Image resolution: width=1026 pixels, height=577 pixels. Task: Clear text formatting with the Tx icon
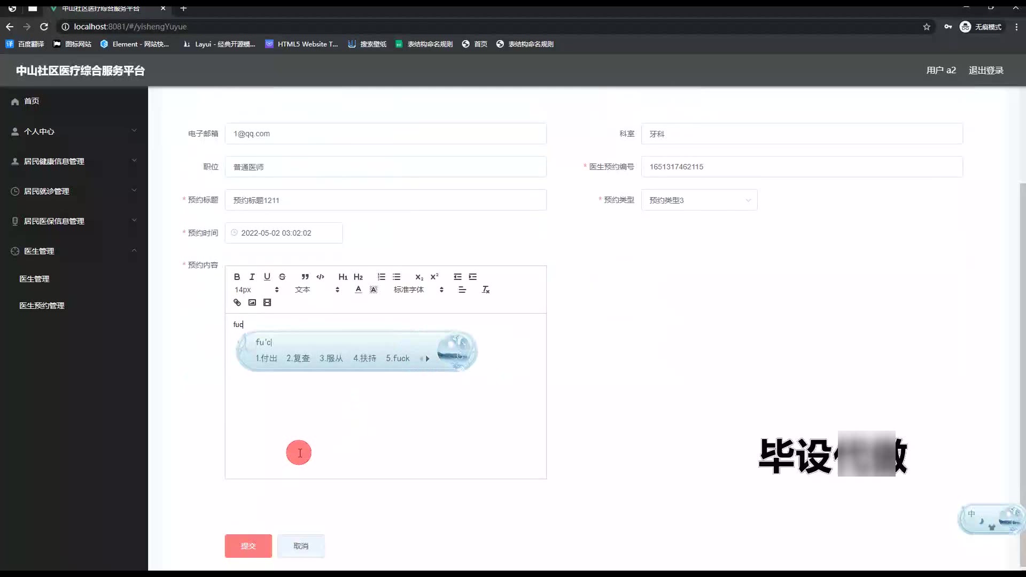tap(485, 290)
